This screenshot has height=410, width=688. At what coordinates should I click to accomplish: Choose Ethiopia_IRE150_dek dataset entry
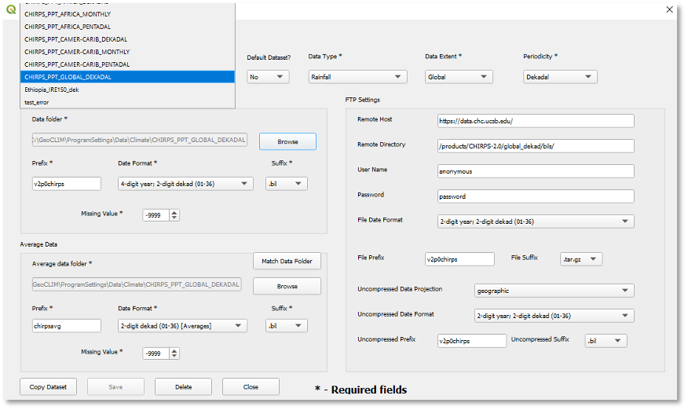[x=52, y=90]
